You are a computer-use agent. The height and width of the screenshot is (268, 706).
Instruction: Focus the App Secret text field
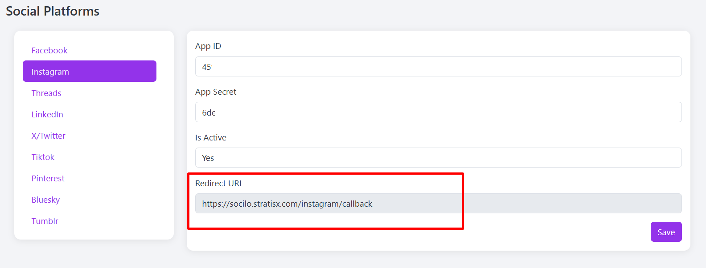(x=438, y=112)
